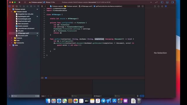Open Firebase-sample project breadcrumb
Viewport: 187px width, 105px height.
pos(56,6)
